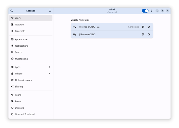179x128 pixels.
Task: Open Mouse & Touchpad settings
Action: [25, 114]
